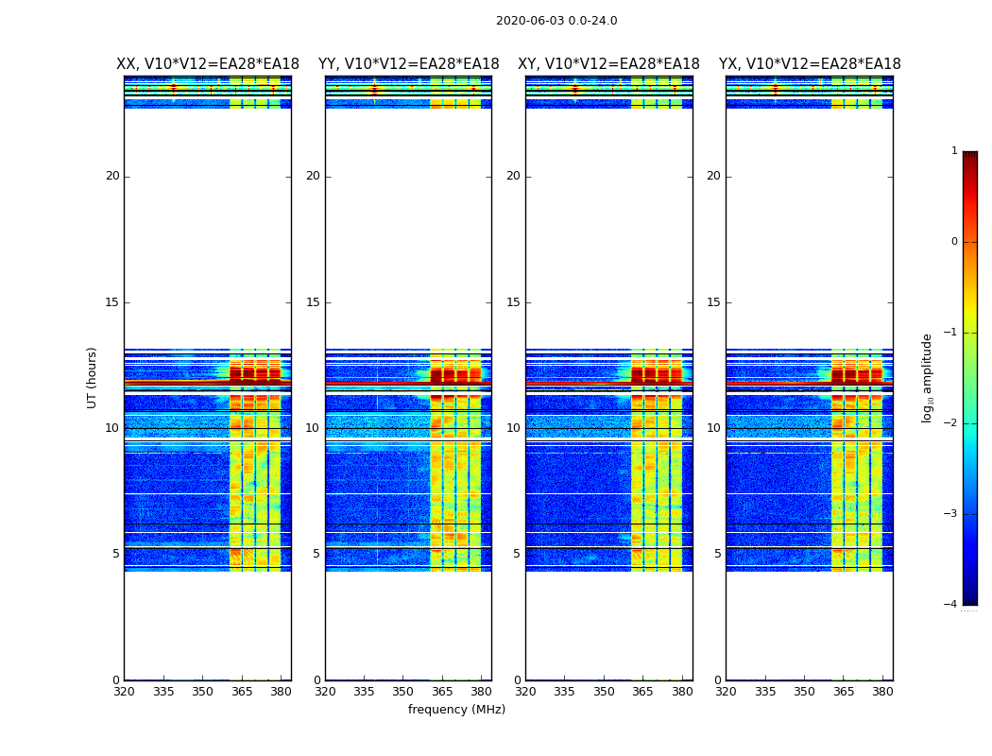Screen dimensions: 992x756
Task: Click the 350 tick label under XY plot
Action: point(604,692)
